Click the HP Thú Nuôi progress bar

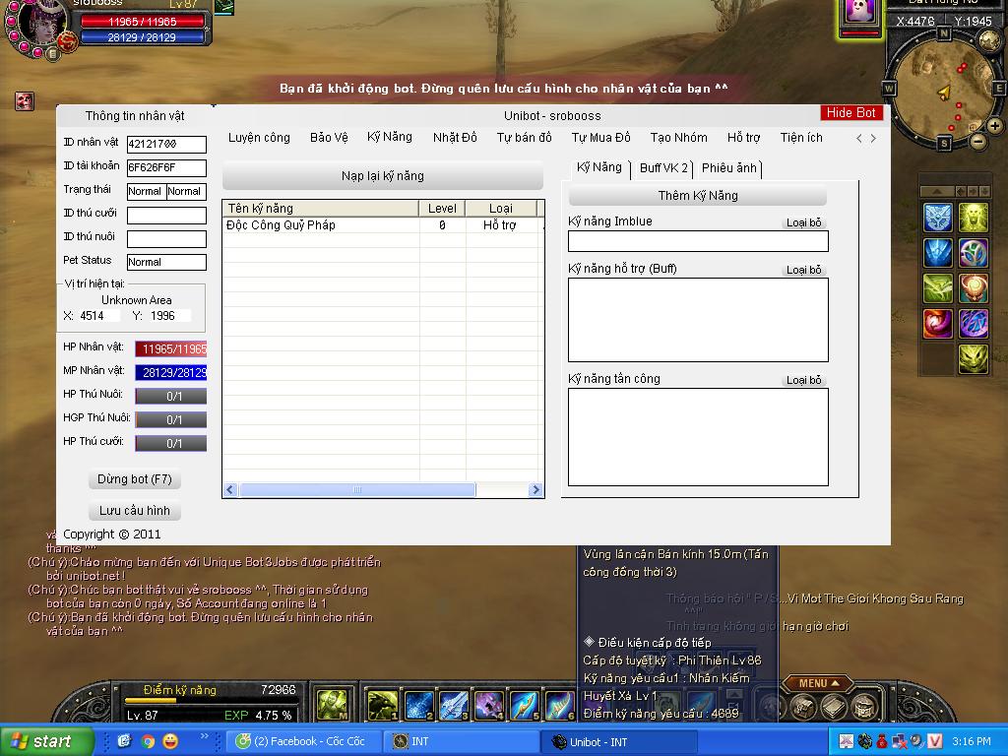click(171, 396)
